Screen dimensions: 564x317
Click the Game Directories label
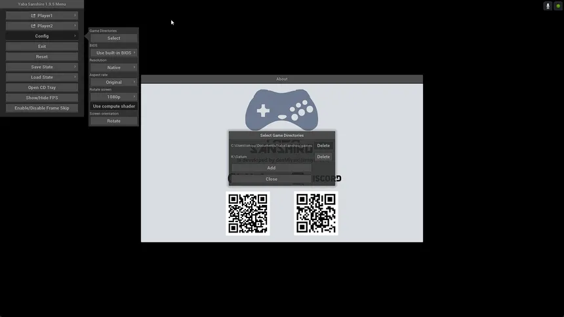[x=103, y=31]
